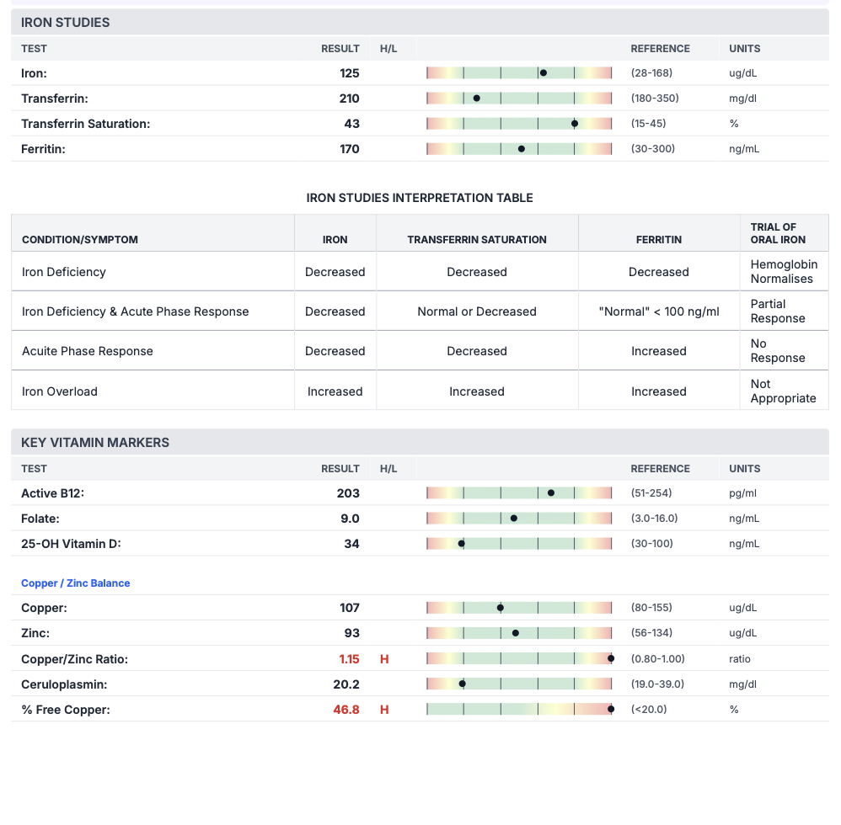Click the Folate range bar marker
This screenshot has height=825, width=841.
[514, 519]
